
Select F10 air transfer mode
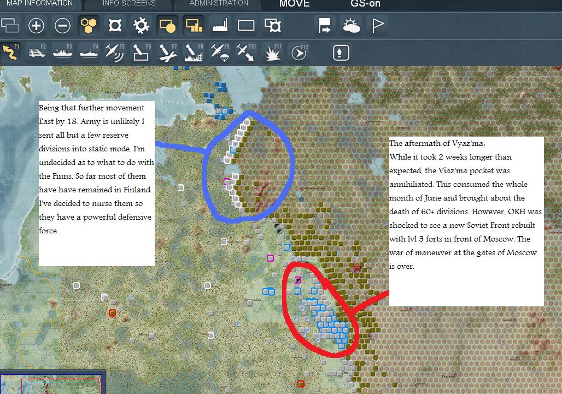(x=246, y=52)
